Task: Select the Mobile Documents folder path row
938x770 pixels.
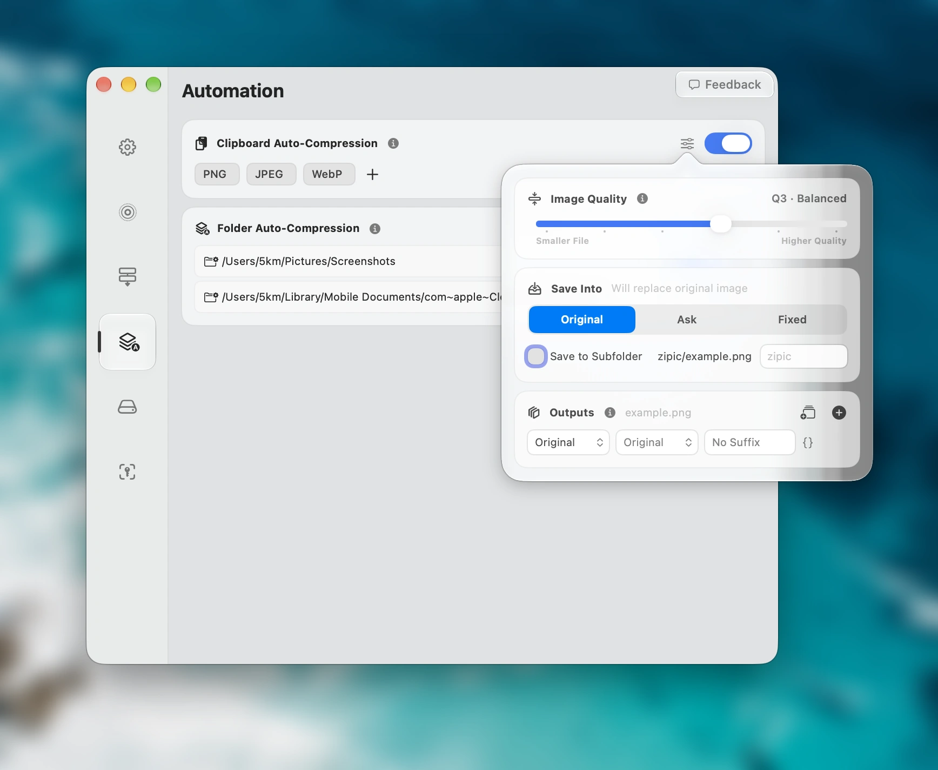Action: 349,297
